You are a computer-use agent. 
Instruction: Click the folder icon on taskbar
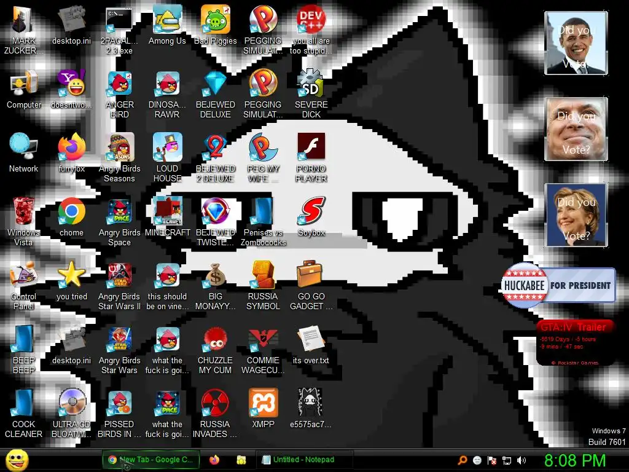point(241,460)
